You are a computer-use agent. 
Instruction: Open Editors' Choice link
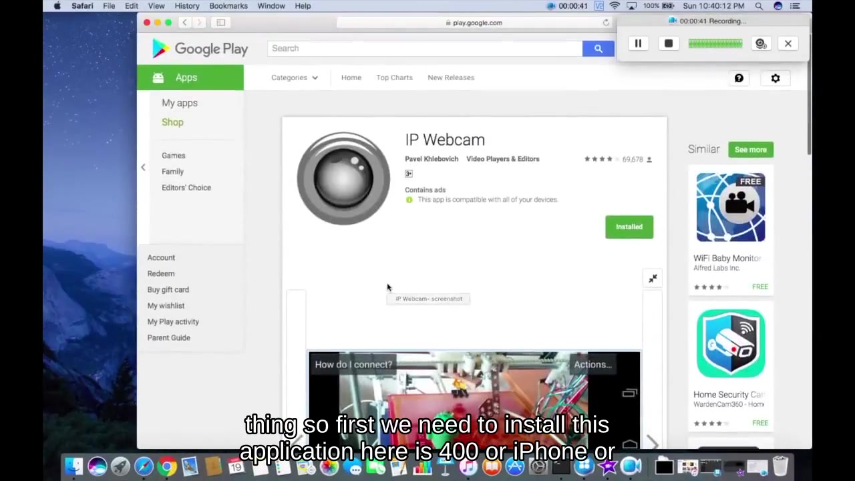[x=186, y=188]
